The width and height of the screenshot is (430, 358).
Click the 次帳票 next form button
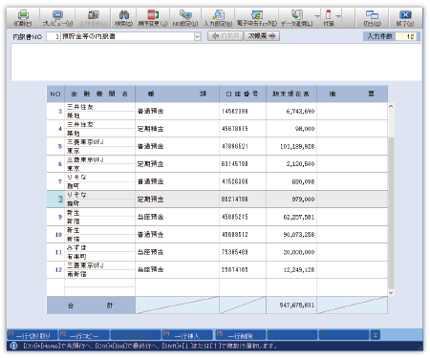coord(262,36)
